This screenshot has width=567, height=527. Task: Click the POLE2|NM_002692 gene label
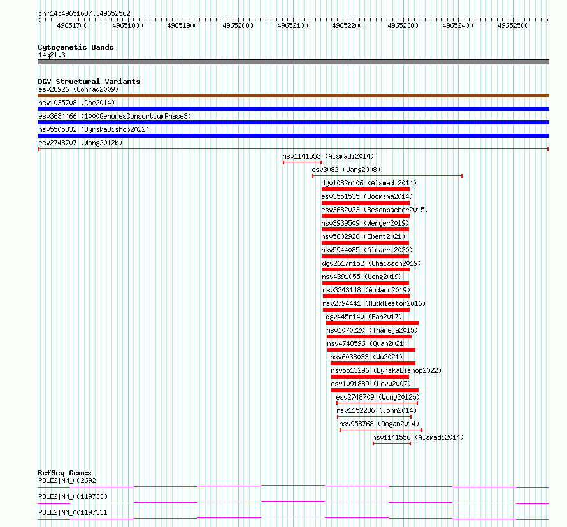(67, 480)
